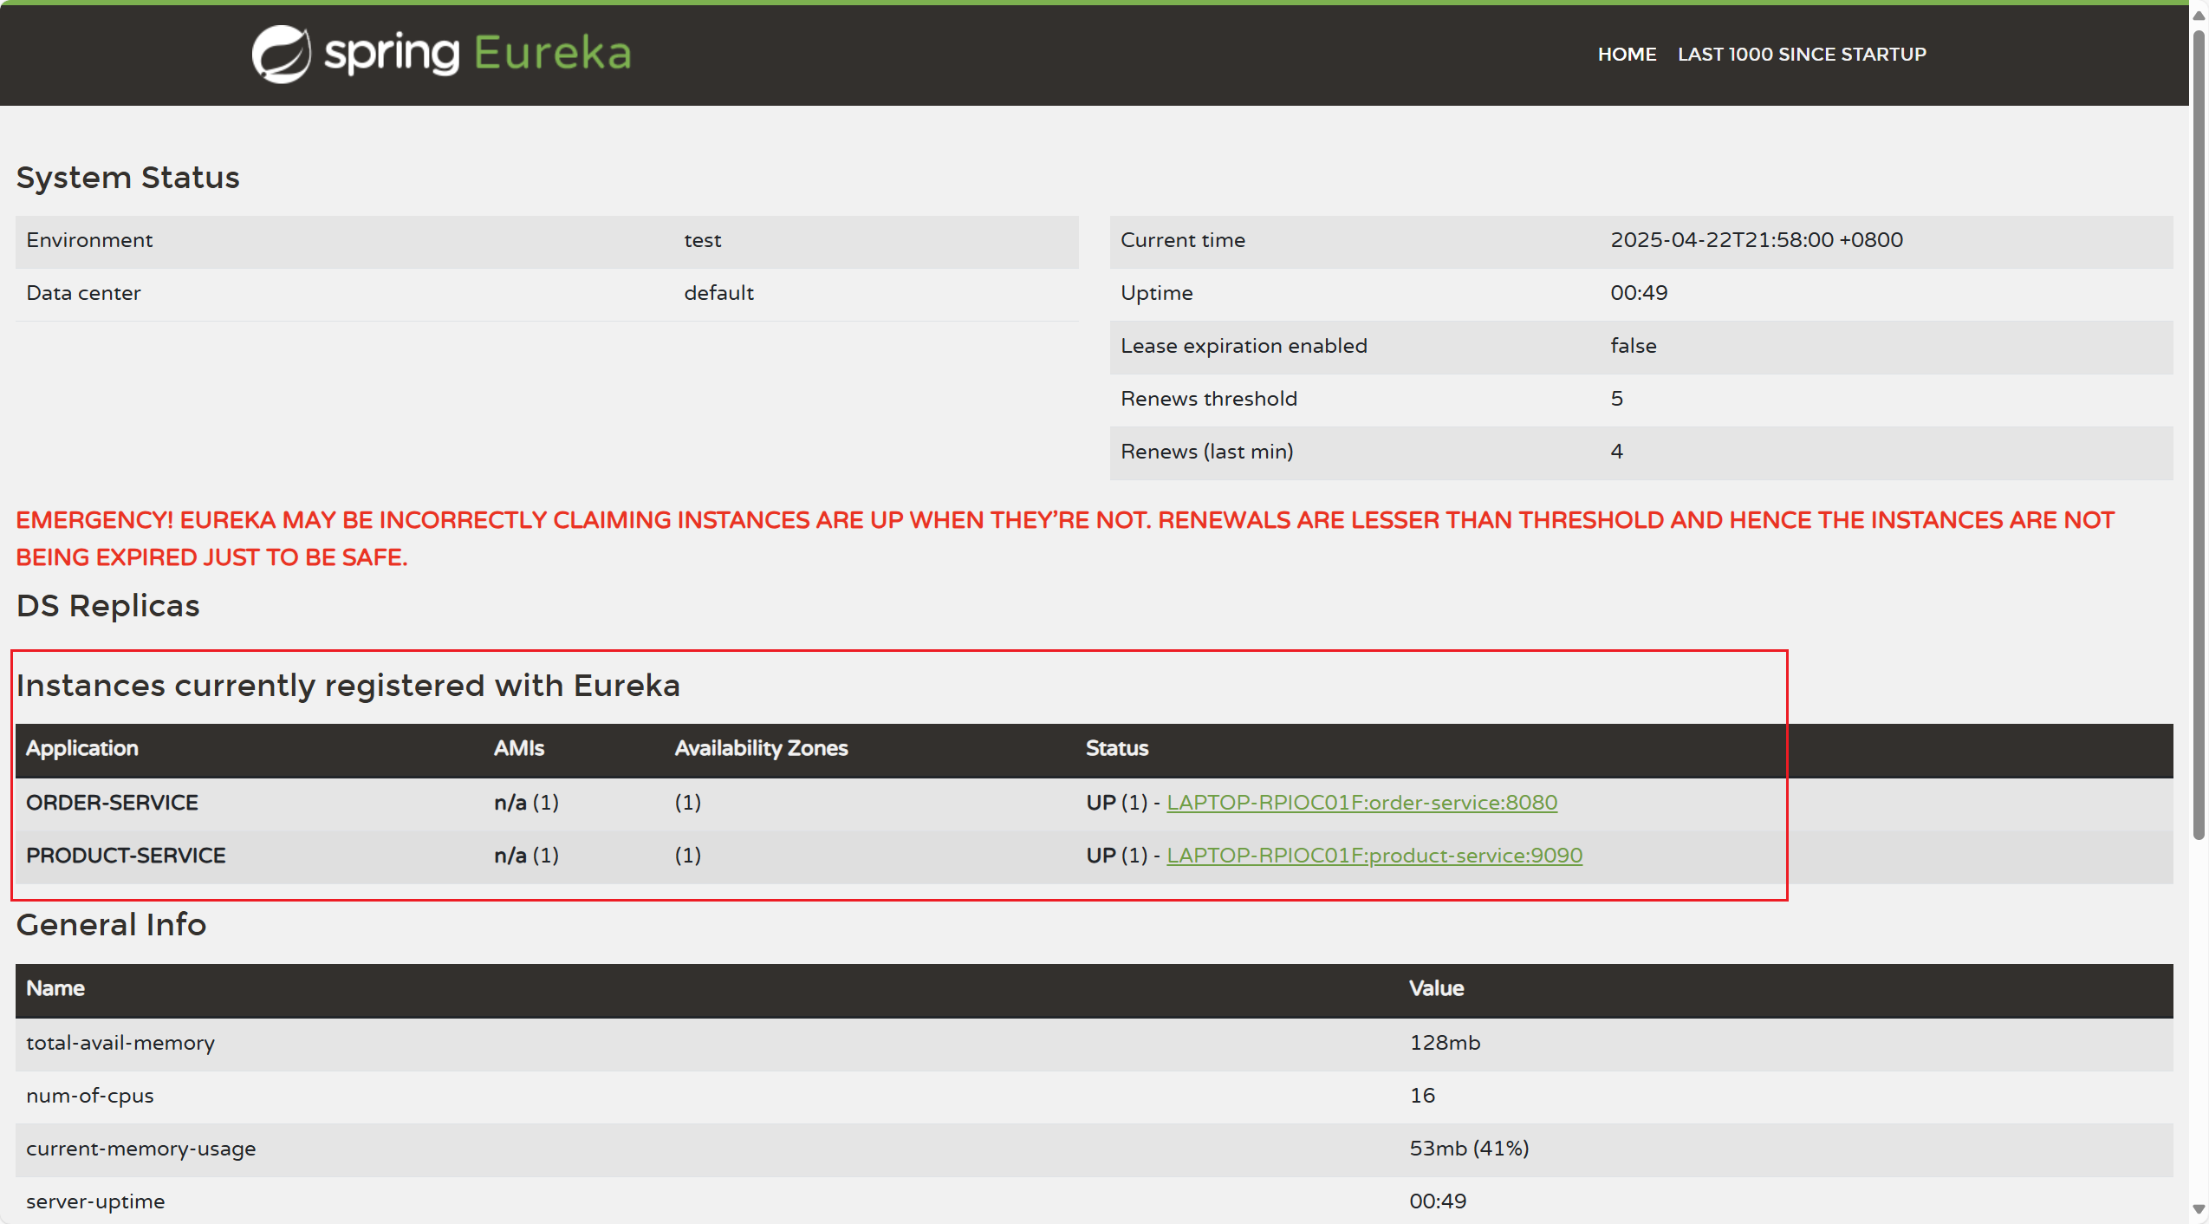Click the Spring leaf logo icon
This screenshot has height=1224, width=2209.
(281, 54)
